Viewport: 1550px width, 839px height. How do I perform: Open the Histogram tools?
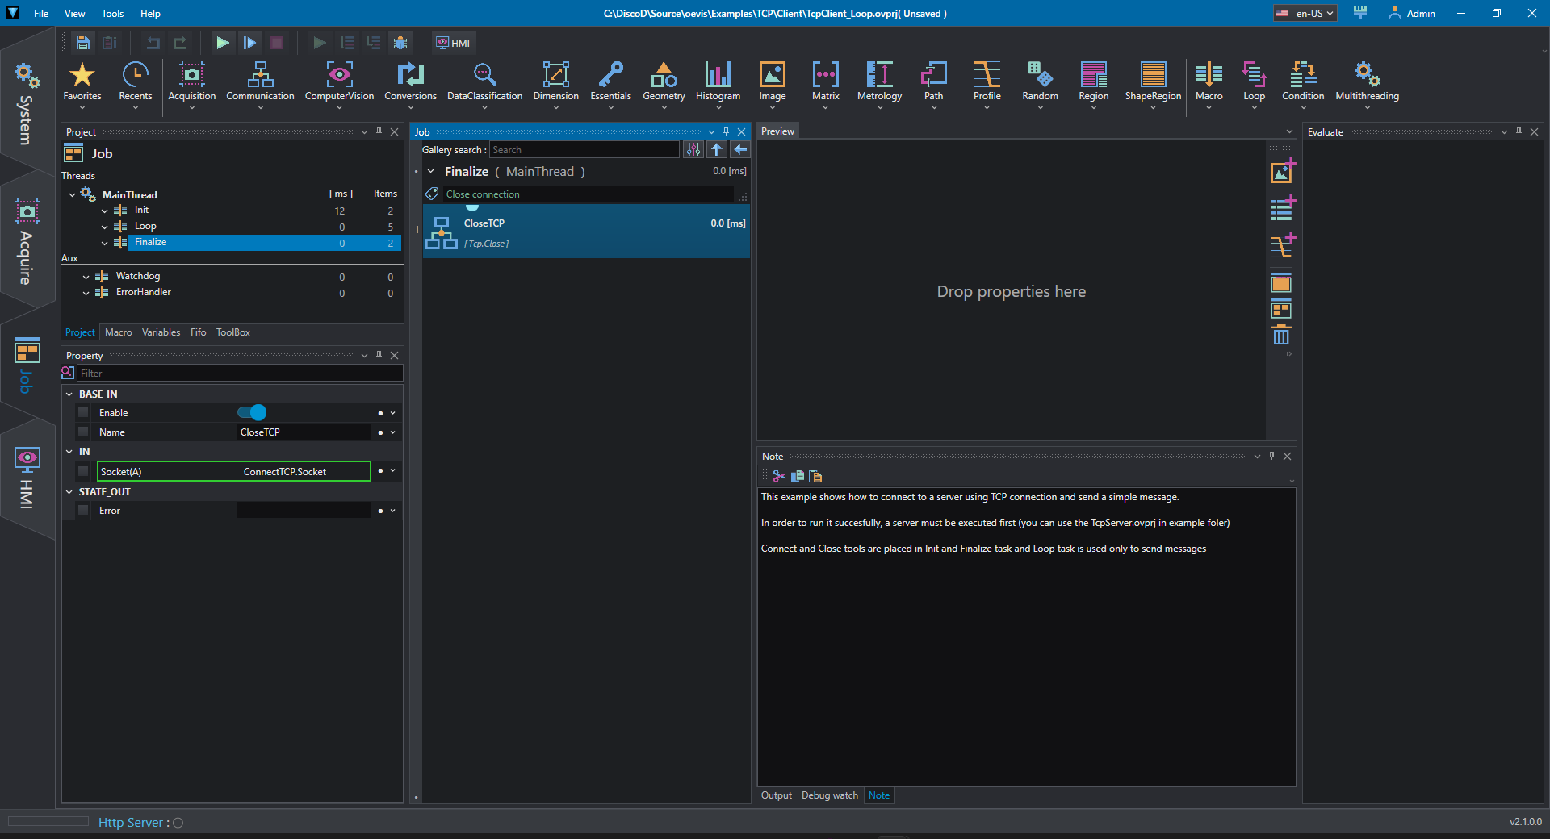click(x=718, y=82)
